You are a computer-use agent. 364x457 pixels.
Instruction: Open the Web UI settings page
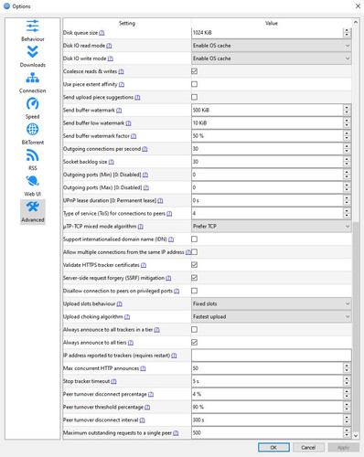tap(33, 186)
